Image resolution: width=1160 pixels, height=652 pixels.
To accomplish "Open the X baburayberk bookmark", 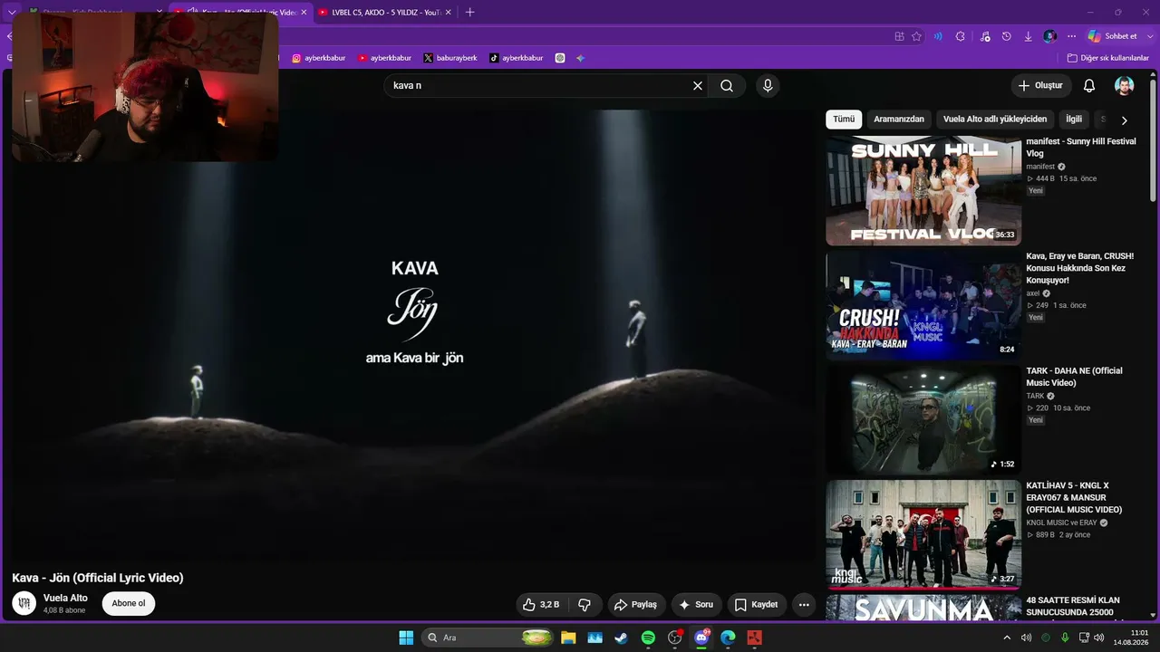I will (450, 58).
